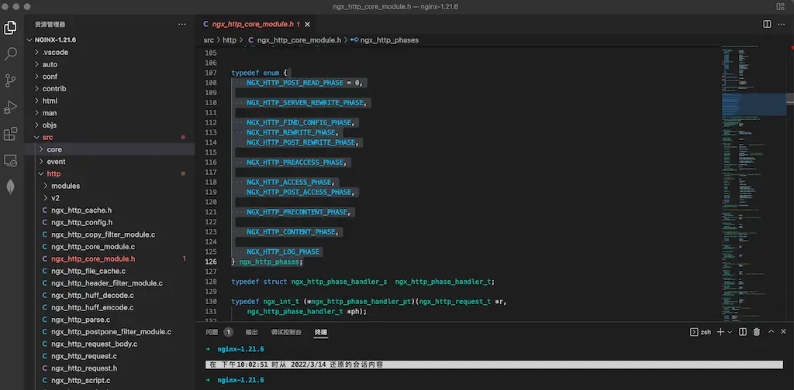Screen dimensions: 794x390
Task: Open the Source Control view
Action: click(11, 80)
